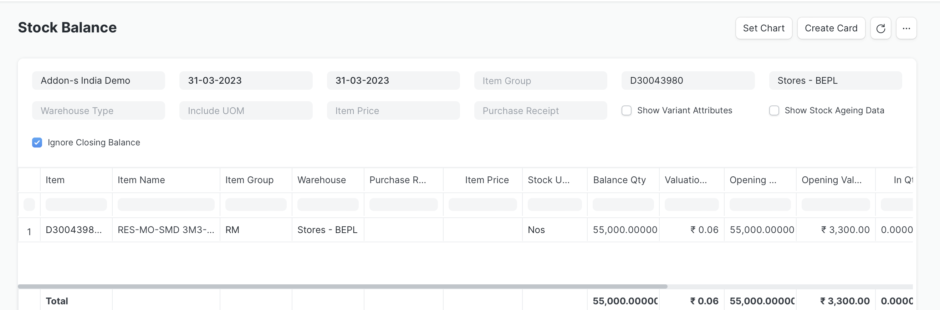Click the Item Group column filter box
This screenshot has height=310, width=940.
[x=255, y=204]
